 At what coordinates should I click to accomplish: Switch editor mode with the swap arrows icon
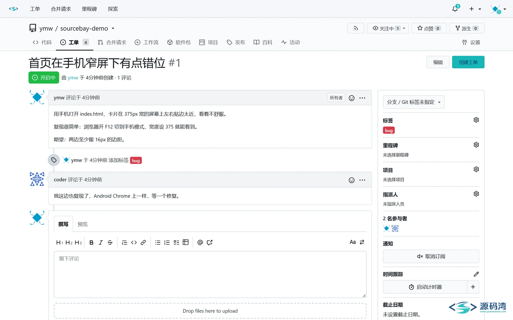[x=362, y=242]
